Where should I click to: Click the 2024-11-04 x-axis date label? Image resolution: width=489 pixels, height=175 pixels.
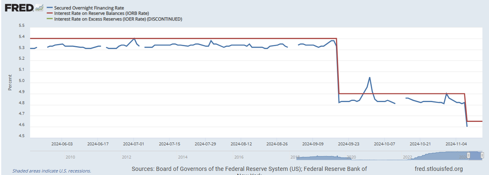[x=456, y=144]
